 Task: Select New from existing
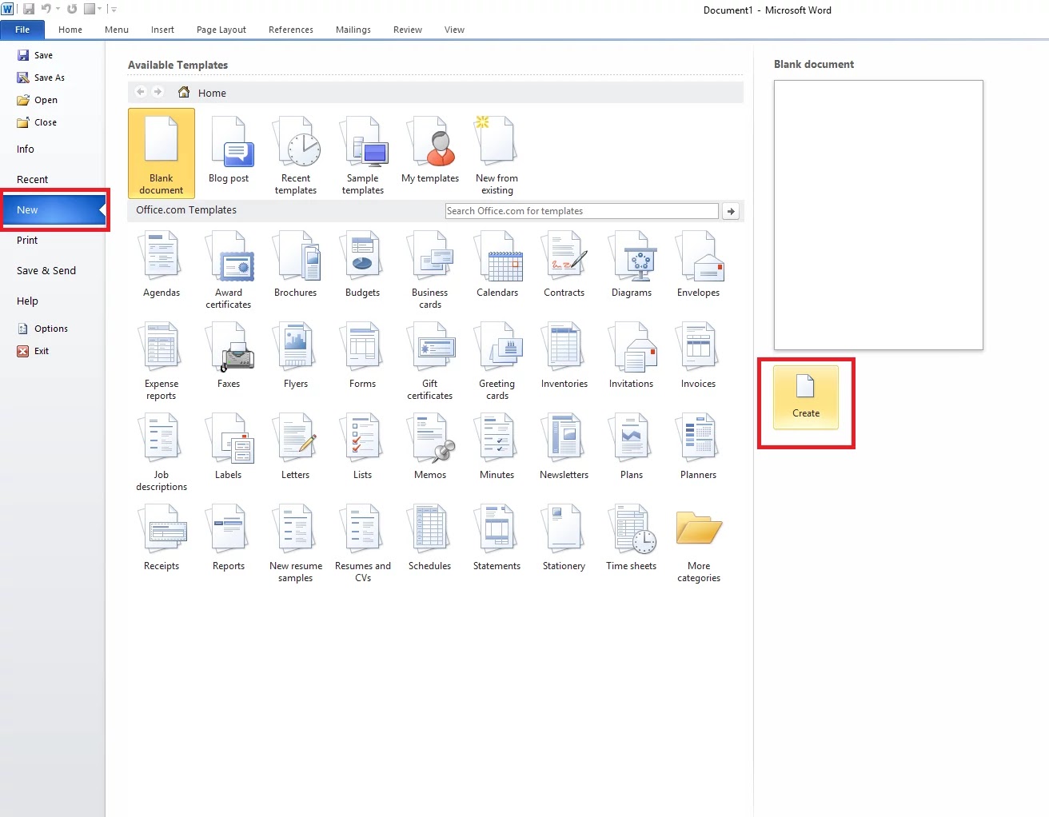coord(497,153)
